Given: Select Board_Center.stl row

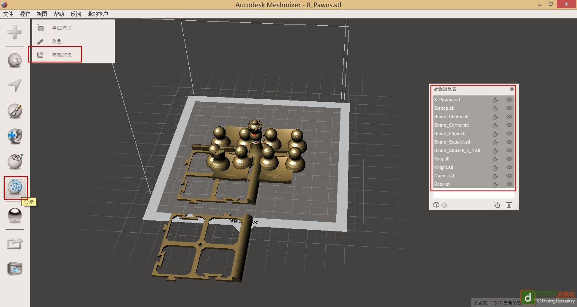Looking at the screenshot, I should 474,117.
